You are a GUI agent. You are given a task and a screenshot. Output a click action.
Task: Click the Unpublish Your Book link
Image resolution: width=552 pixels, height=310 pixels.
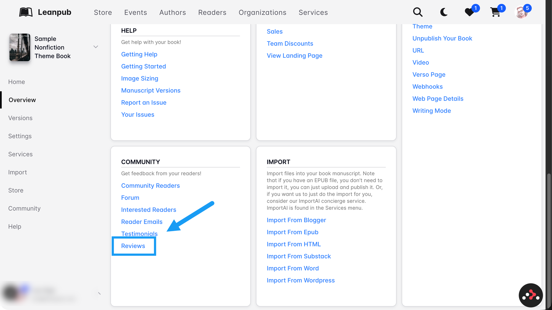coord(442,38)
